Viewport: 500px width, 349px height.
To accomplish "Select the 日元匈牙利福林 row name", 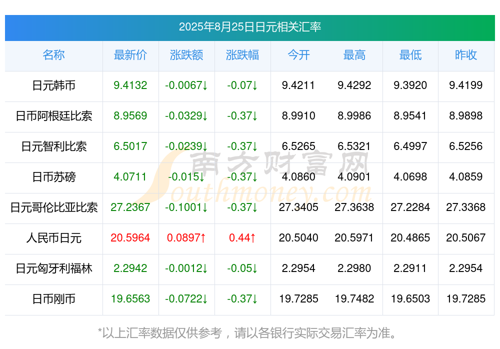I will coord(53,268).
